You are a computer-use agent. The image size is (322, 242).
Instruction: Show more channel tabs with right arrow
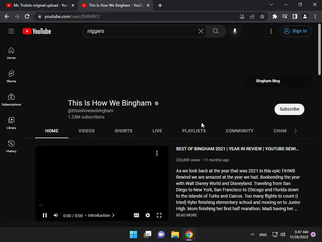coord(296,131)
